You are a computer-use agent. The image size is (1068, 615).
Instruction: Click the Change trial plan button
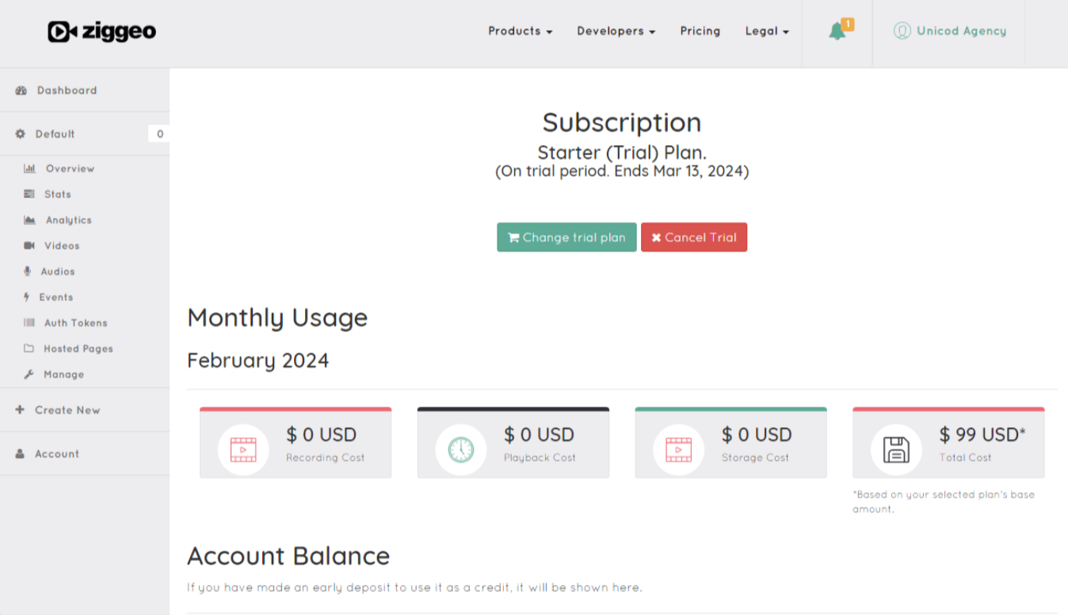(x=566, y=237)
